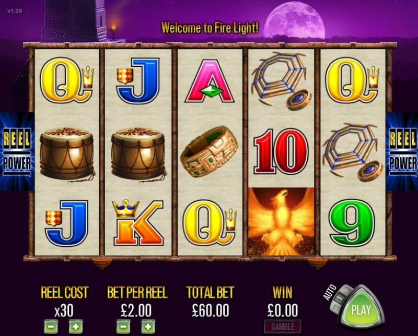The image size is (418, 336).
Task: Click the red 10 symbol
Action: 281,151
